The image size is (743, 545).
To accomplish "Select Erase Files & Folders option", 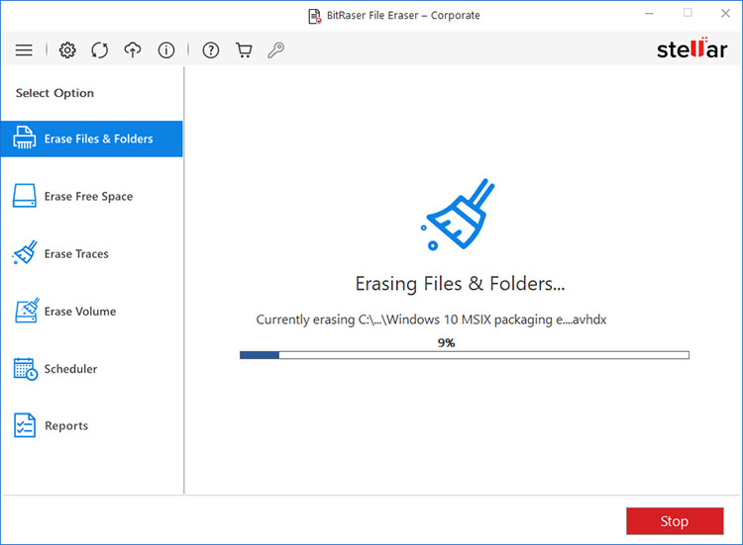I will (x=91, y=138).
